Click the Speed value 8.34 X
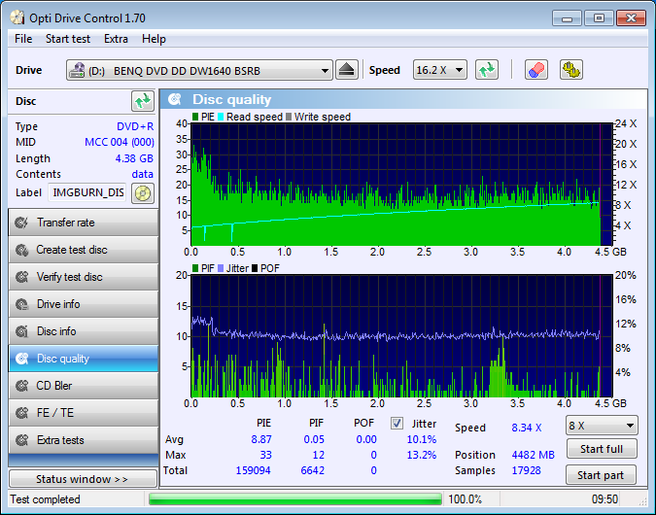656x515 pixels. click(527, 428)
